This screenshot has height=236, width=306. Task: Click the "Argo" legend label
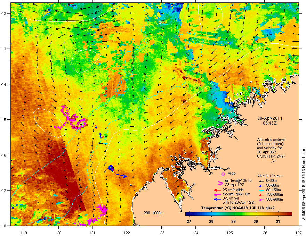click(232, 173)
